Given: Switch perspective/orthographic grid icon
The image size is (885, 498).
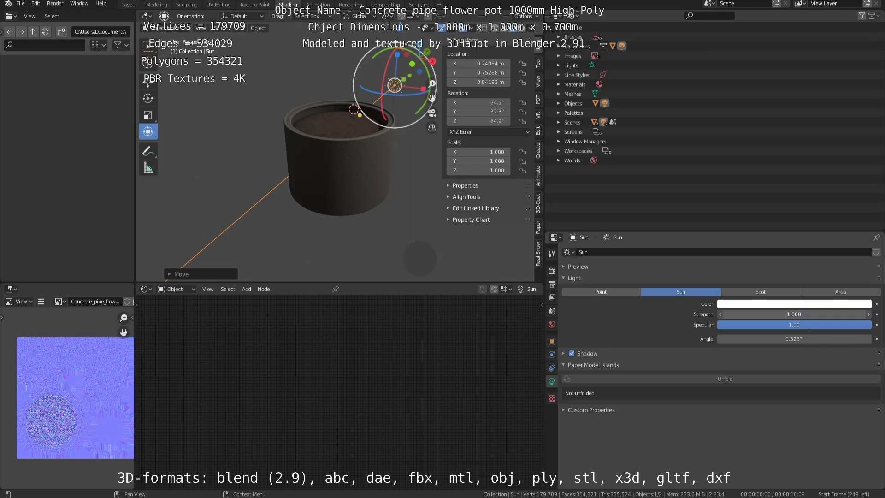Looking at the screenshot, I should tap(432, 128).
